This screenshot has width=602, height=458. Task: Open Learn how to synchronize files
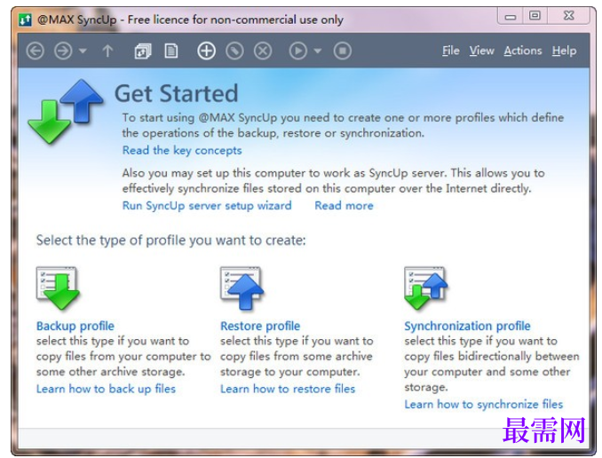tap(484, 404)
